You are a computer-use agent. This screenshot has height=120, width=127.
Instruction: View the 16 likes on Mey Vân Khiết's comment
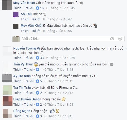[x=40, y=8]
